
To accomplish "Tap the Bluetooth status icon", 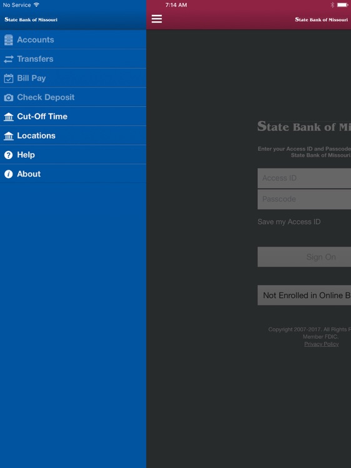I will point(332,5).
